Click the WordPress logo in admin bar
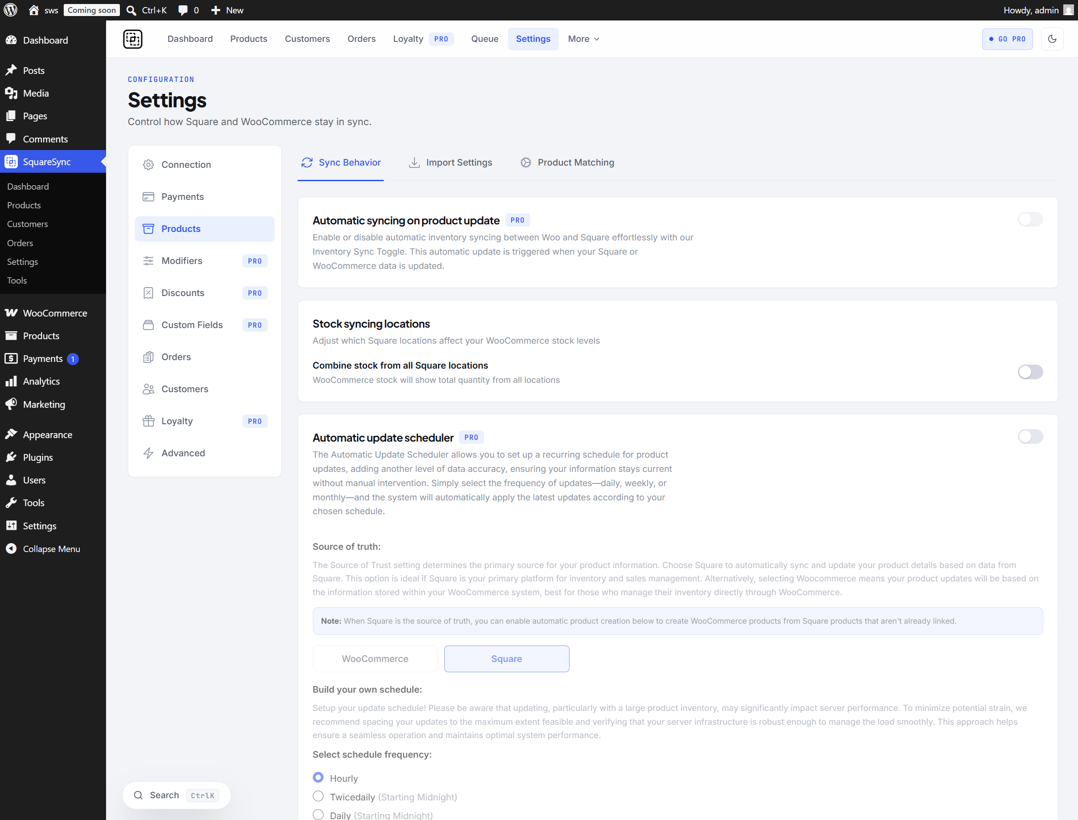This screenshot has width=1078, height=820. pyautogui.click(x=11, y=10)
